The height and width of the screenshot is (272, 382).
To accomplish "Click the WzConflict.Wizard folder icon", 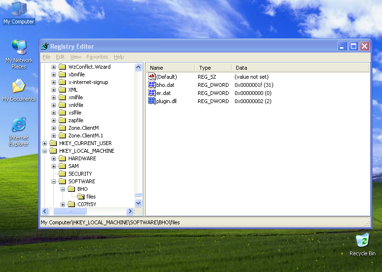I will coord(63,67).
